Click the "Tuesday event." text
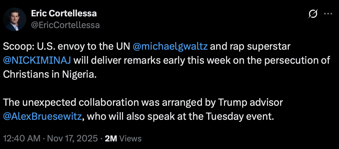Image resolution: width=339 pixels, height=149 pixels. tap(240, 116)
